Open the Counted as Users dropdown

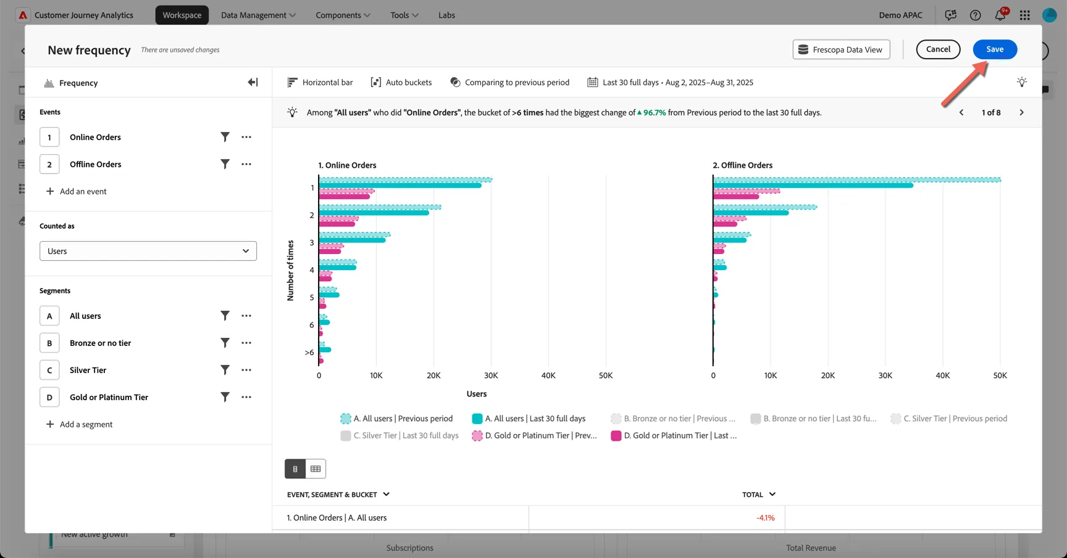coord(148,251)
